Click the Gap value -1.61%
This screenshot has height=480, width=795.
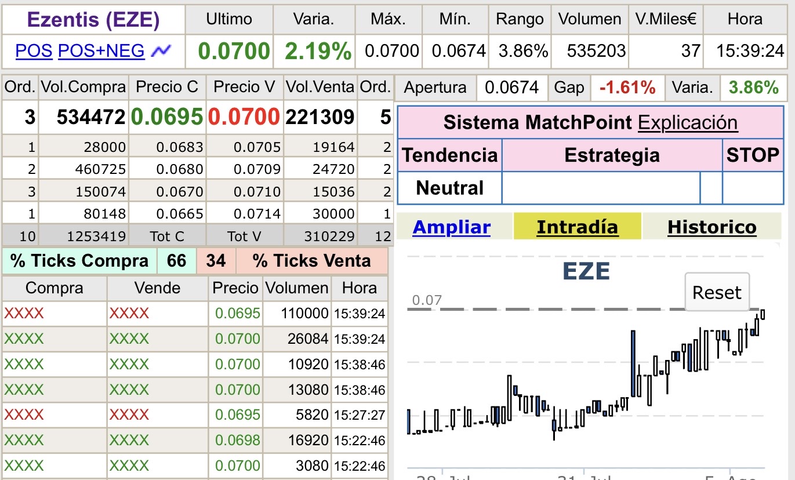(627, 88)
